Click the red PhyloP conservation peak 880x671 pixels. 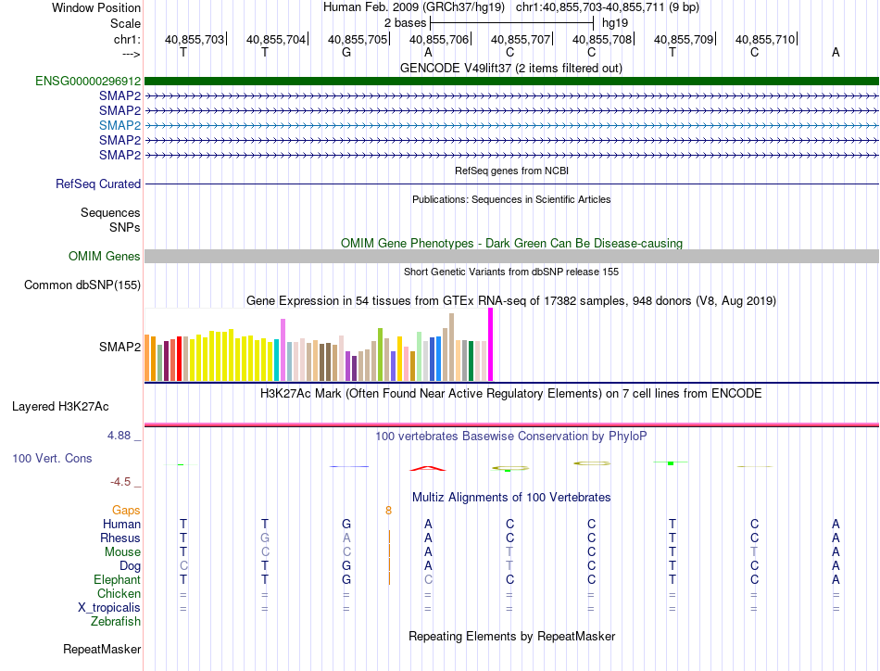pos(428,468)
